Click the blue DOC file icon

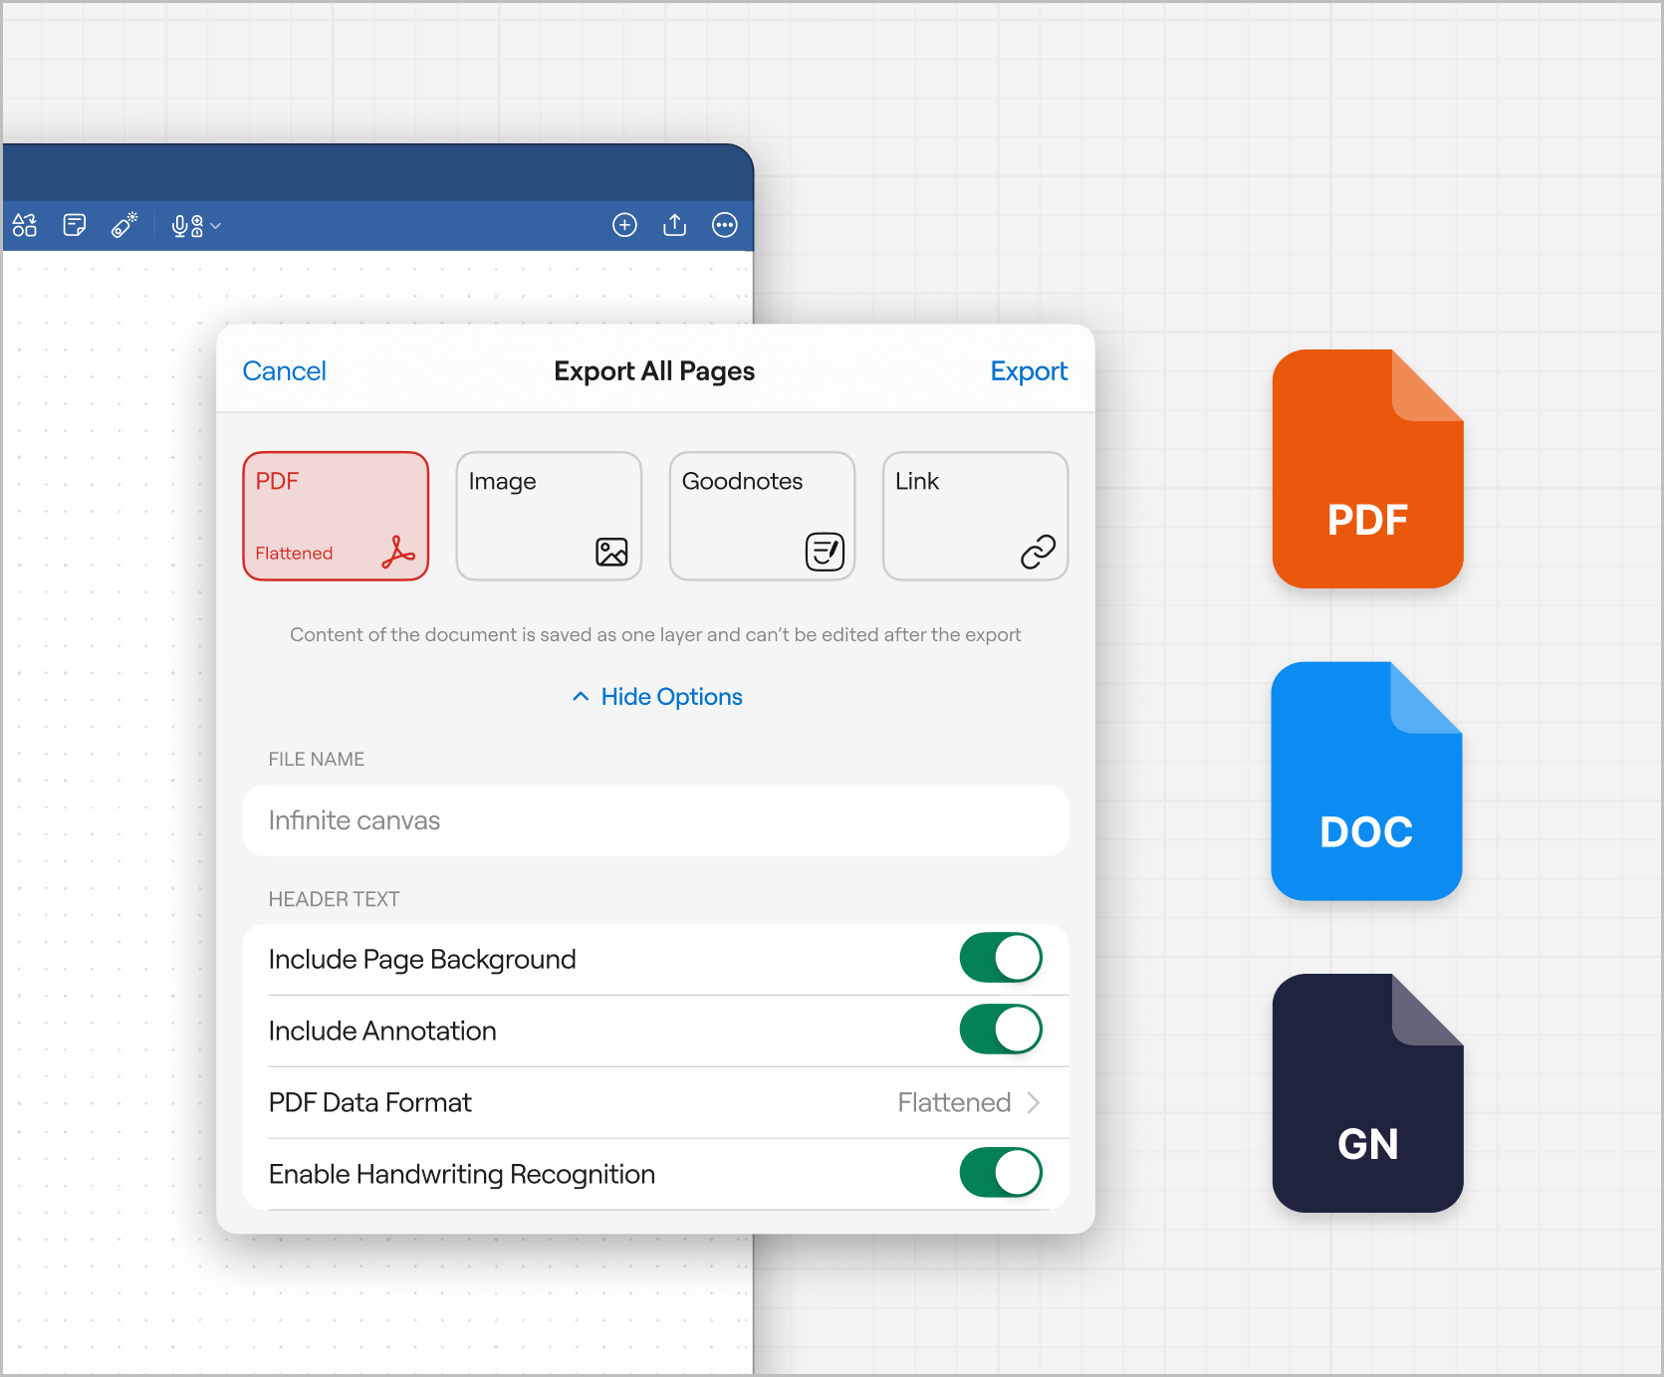click(1367, 782)
